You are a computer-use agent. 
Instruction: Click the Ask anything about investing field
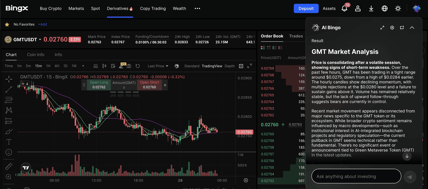pyautogui.click(x=356, y=176)
